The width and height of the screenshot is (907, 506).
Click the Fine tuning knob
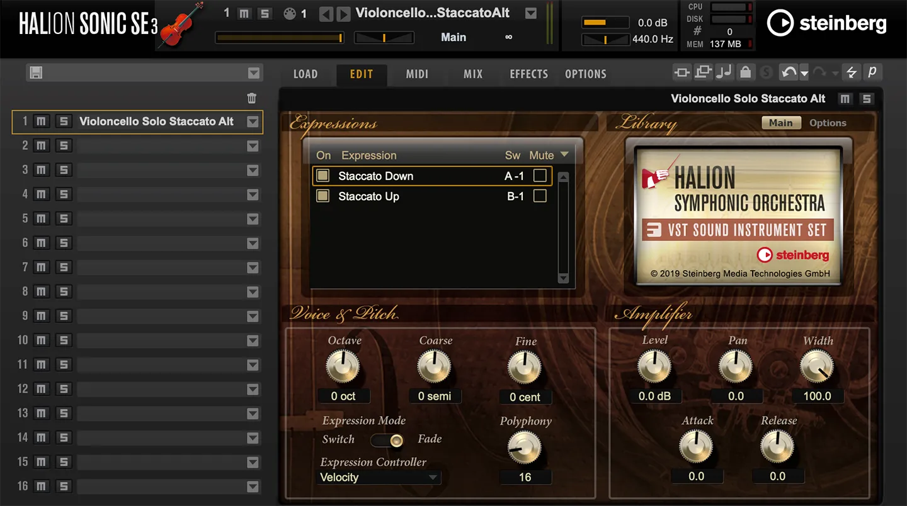(x=525, y=367)
